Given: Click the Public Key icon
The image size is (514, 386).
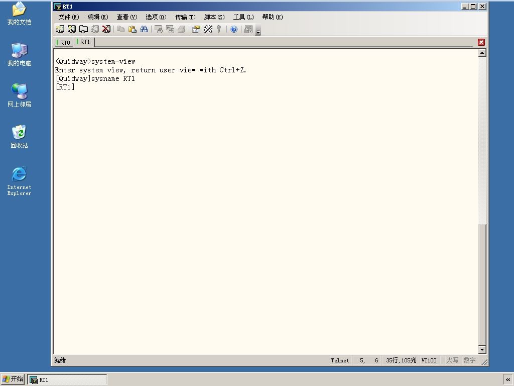Looking at the screenshot, I should (x=219, y=29).
